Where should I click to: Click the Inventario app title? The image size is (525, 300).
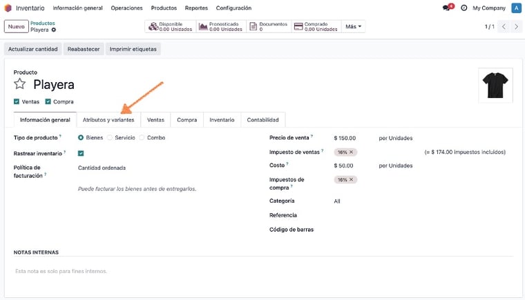tap(30, 8)
